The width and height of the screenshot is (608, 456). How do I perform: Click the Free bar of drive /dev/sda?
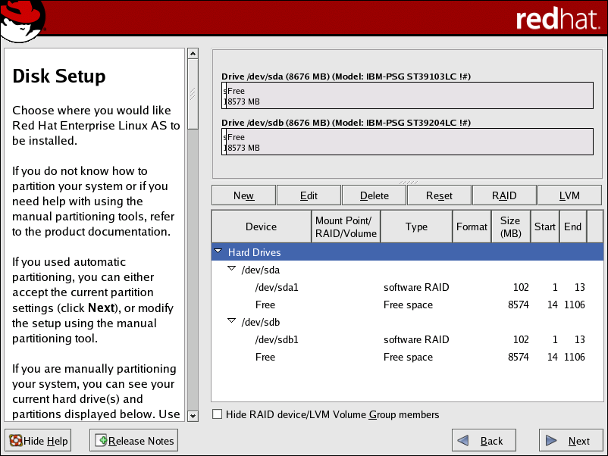[x=407, y=95]
